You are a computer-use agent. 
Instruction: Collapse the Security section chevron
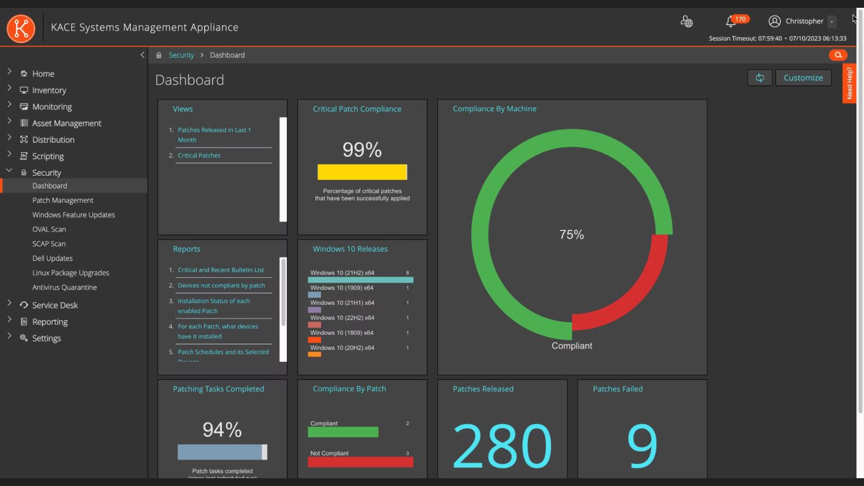tap(9, 170)
